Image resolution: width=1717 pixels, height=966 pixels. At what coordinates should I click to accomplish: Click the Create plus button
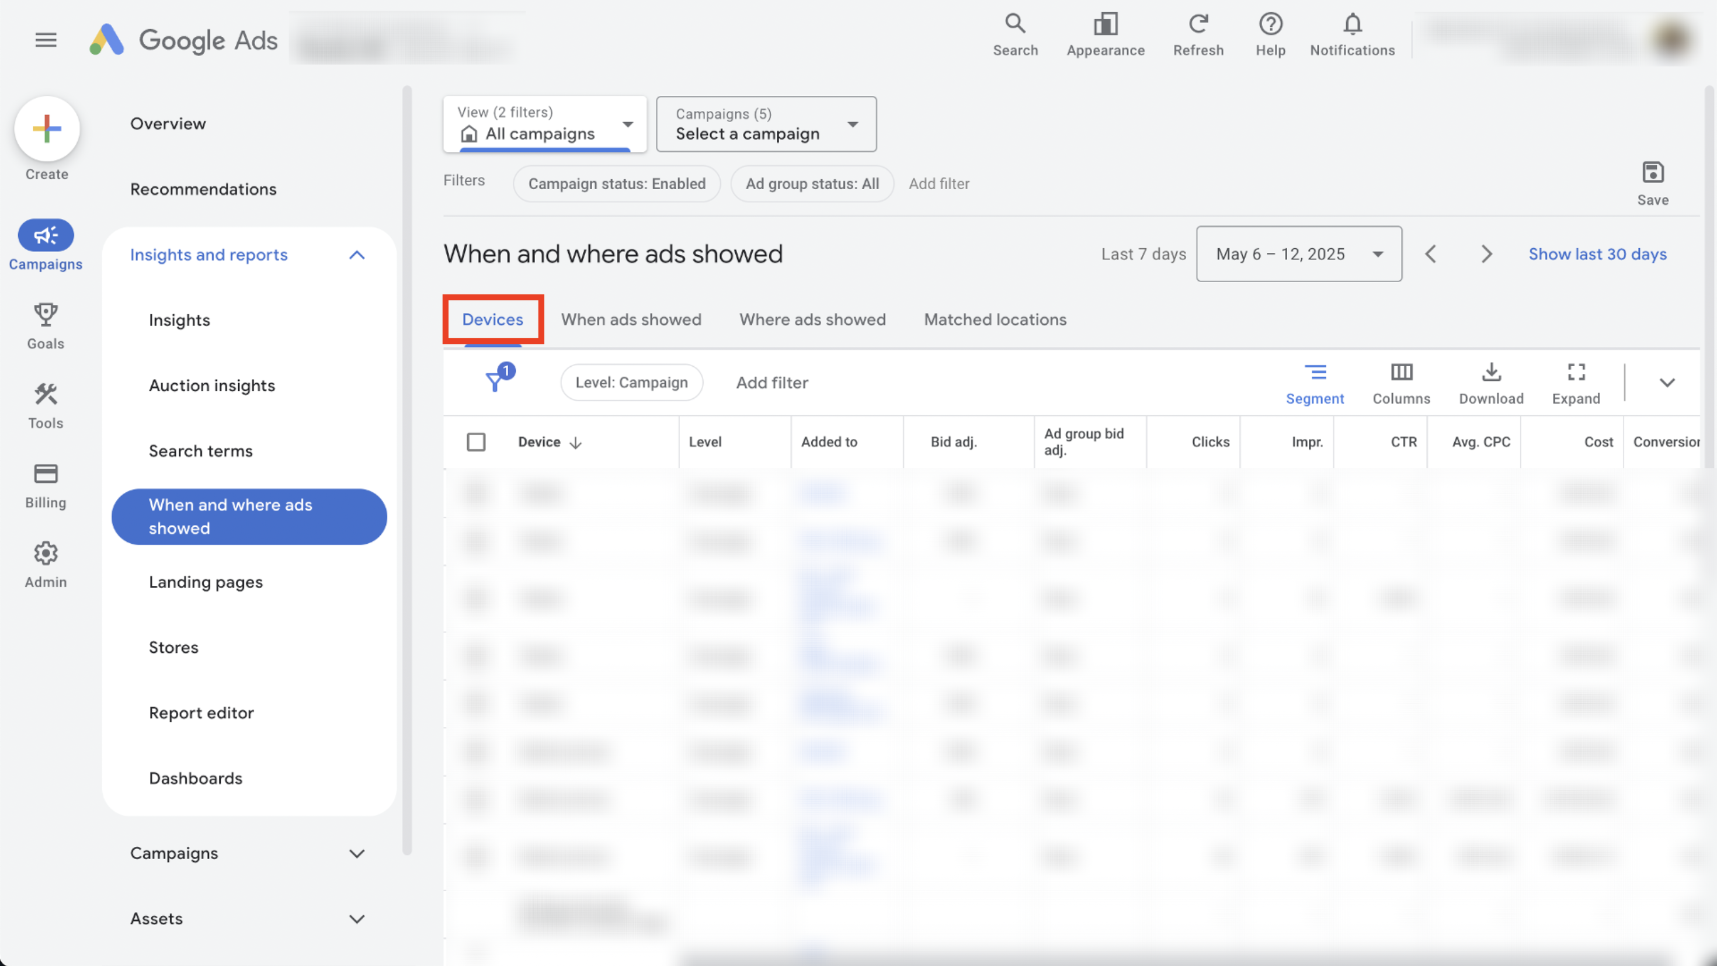point(47,128)
